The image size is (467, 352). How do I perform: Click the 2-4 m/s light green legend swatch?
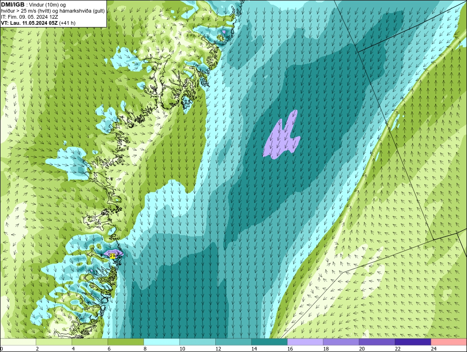click(54, 342)
